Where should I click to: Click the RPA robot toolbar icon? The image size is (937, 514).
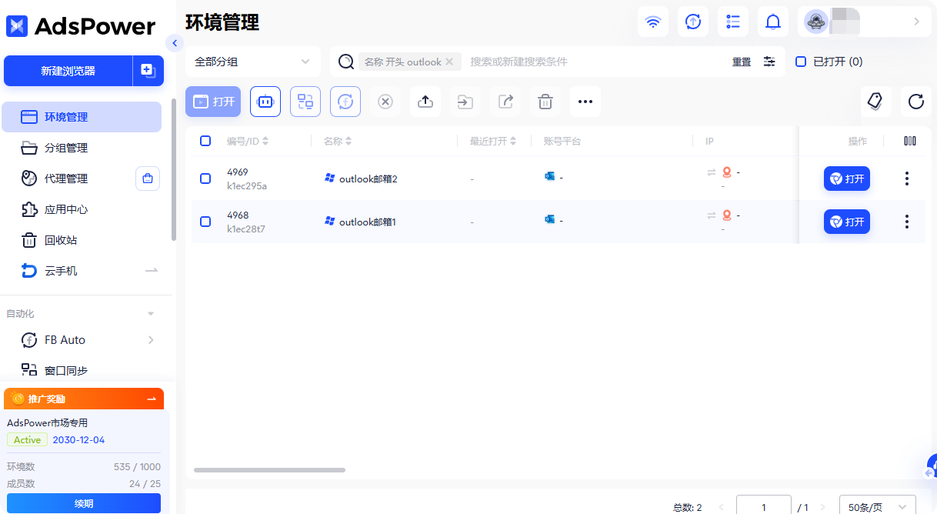265,102
